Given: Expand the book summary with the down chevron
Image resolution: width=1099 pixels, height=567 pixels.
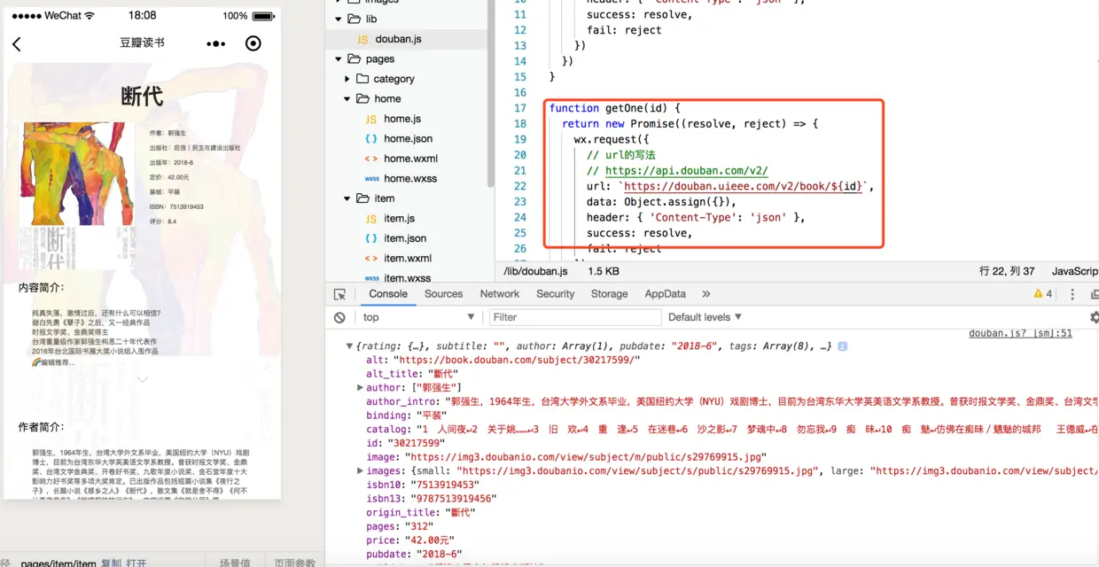Looking at the screenshot, I should coord(142,379).
